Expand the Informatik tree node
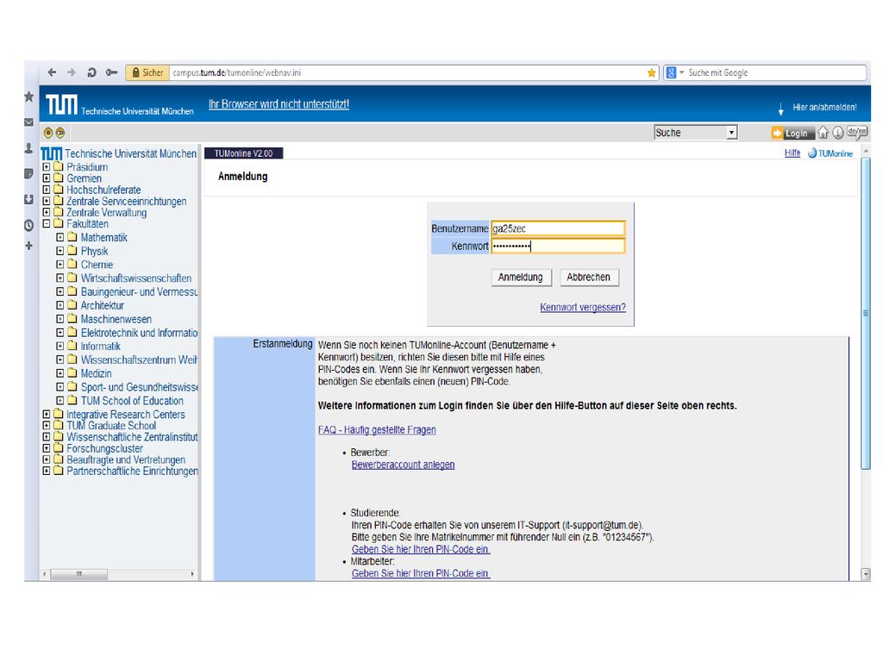Screen dimensions: 883x662 (59, 346)
